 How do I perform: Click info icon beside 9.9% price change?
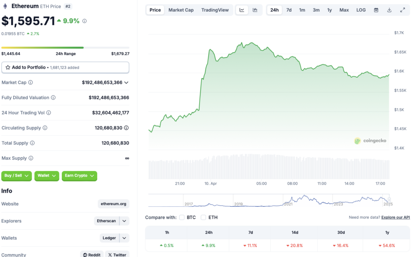(x=84, y=21)
